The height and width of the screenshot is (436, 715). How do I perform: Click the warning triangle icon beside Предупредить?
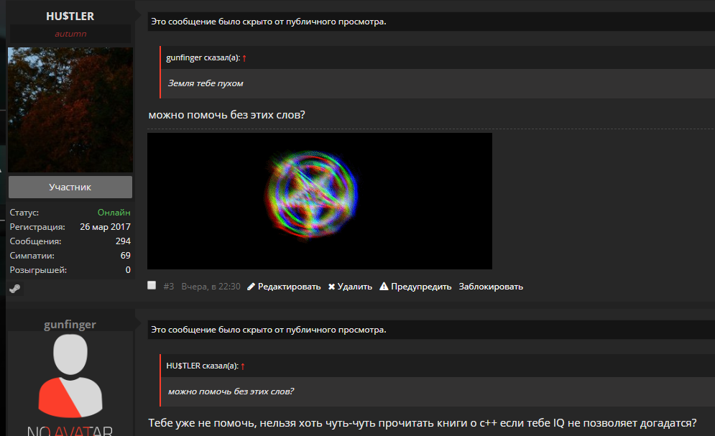tap(384, 286)
